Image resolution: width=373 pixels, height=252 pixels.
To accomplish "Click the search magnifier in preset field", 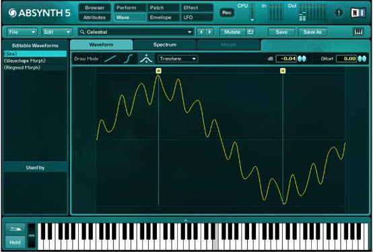I will coord(82,32).
